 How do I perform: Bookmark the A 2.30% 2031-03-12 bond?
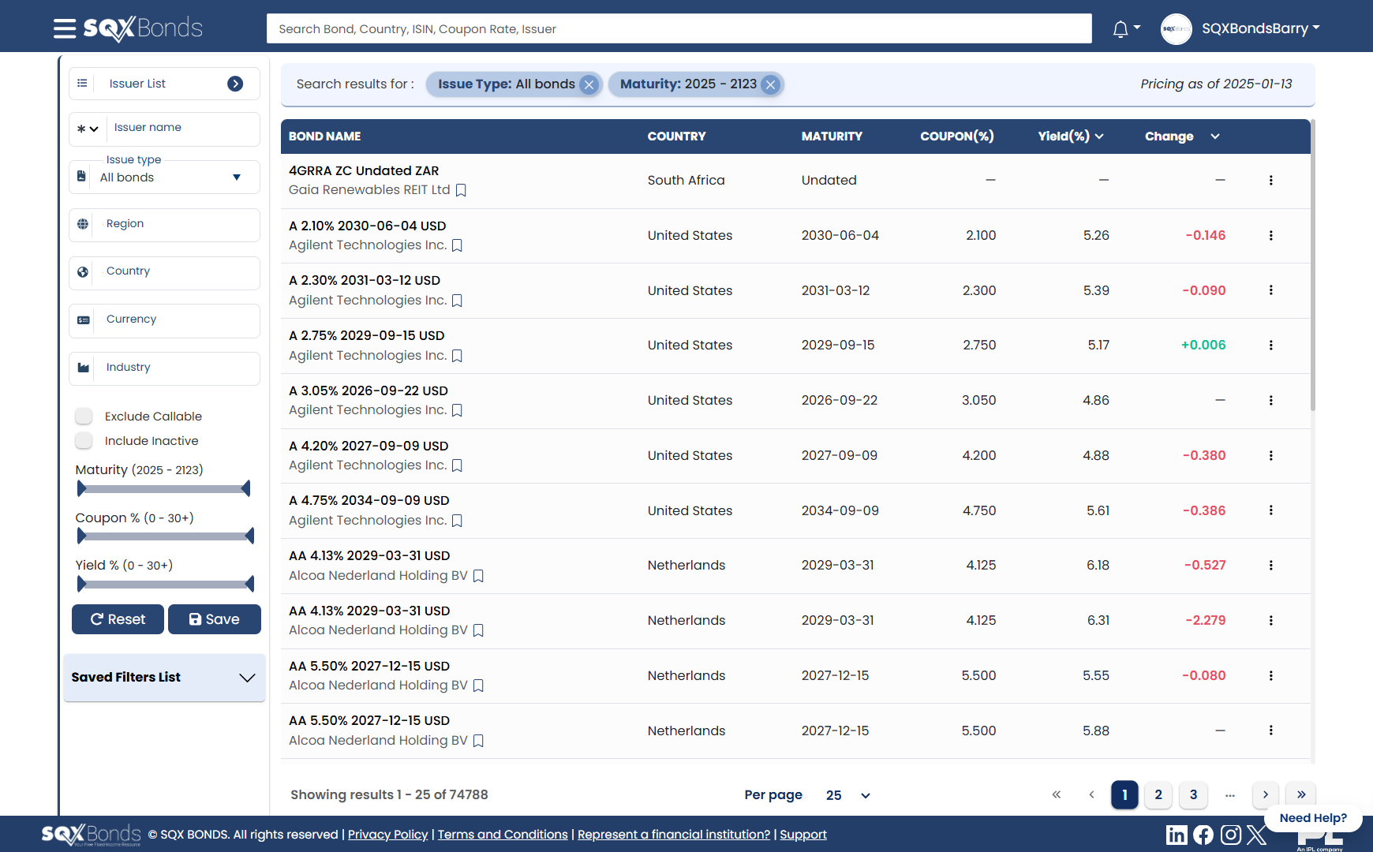click(x=457, y=301)
